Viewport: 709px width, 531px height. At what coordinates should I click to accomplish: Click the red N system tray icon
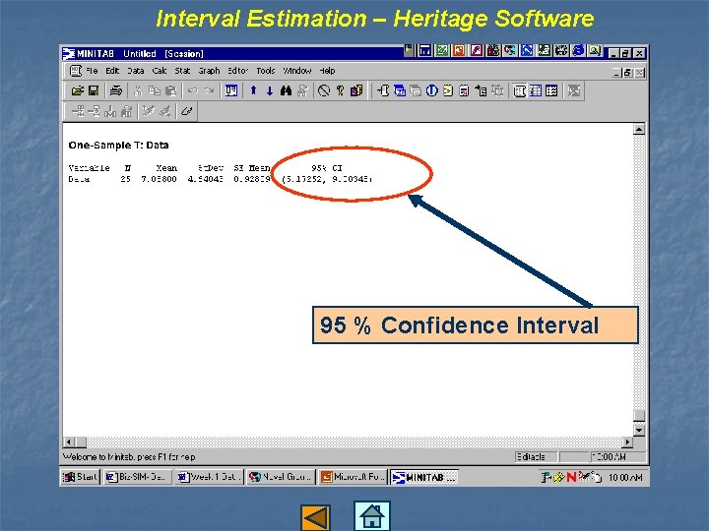[x=571, y=477]
